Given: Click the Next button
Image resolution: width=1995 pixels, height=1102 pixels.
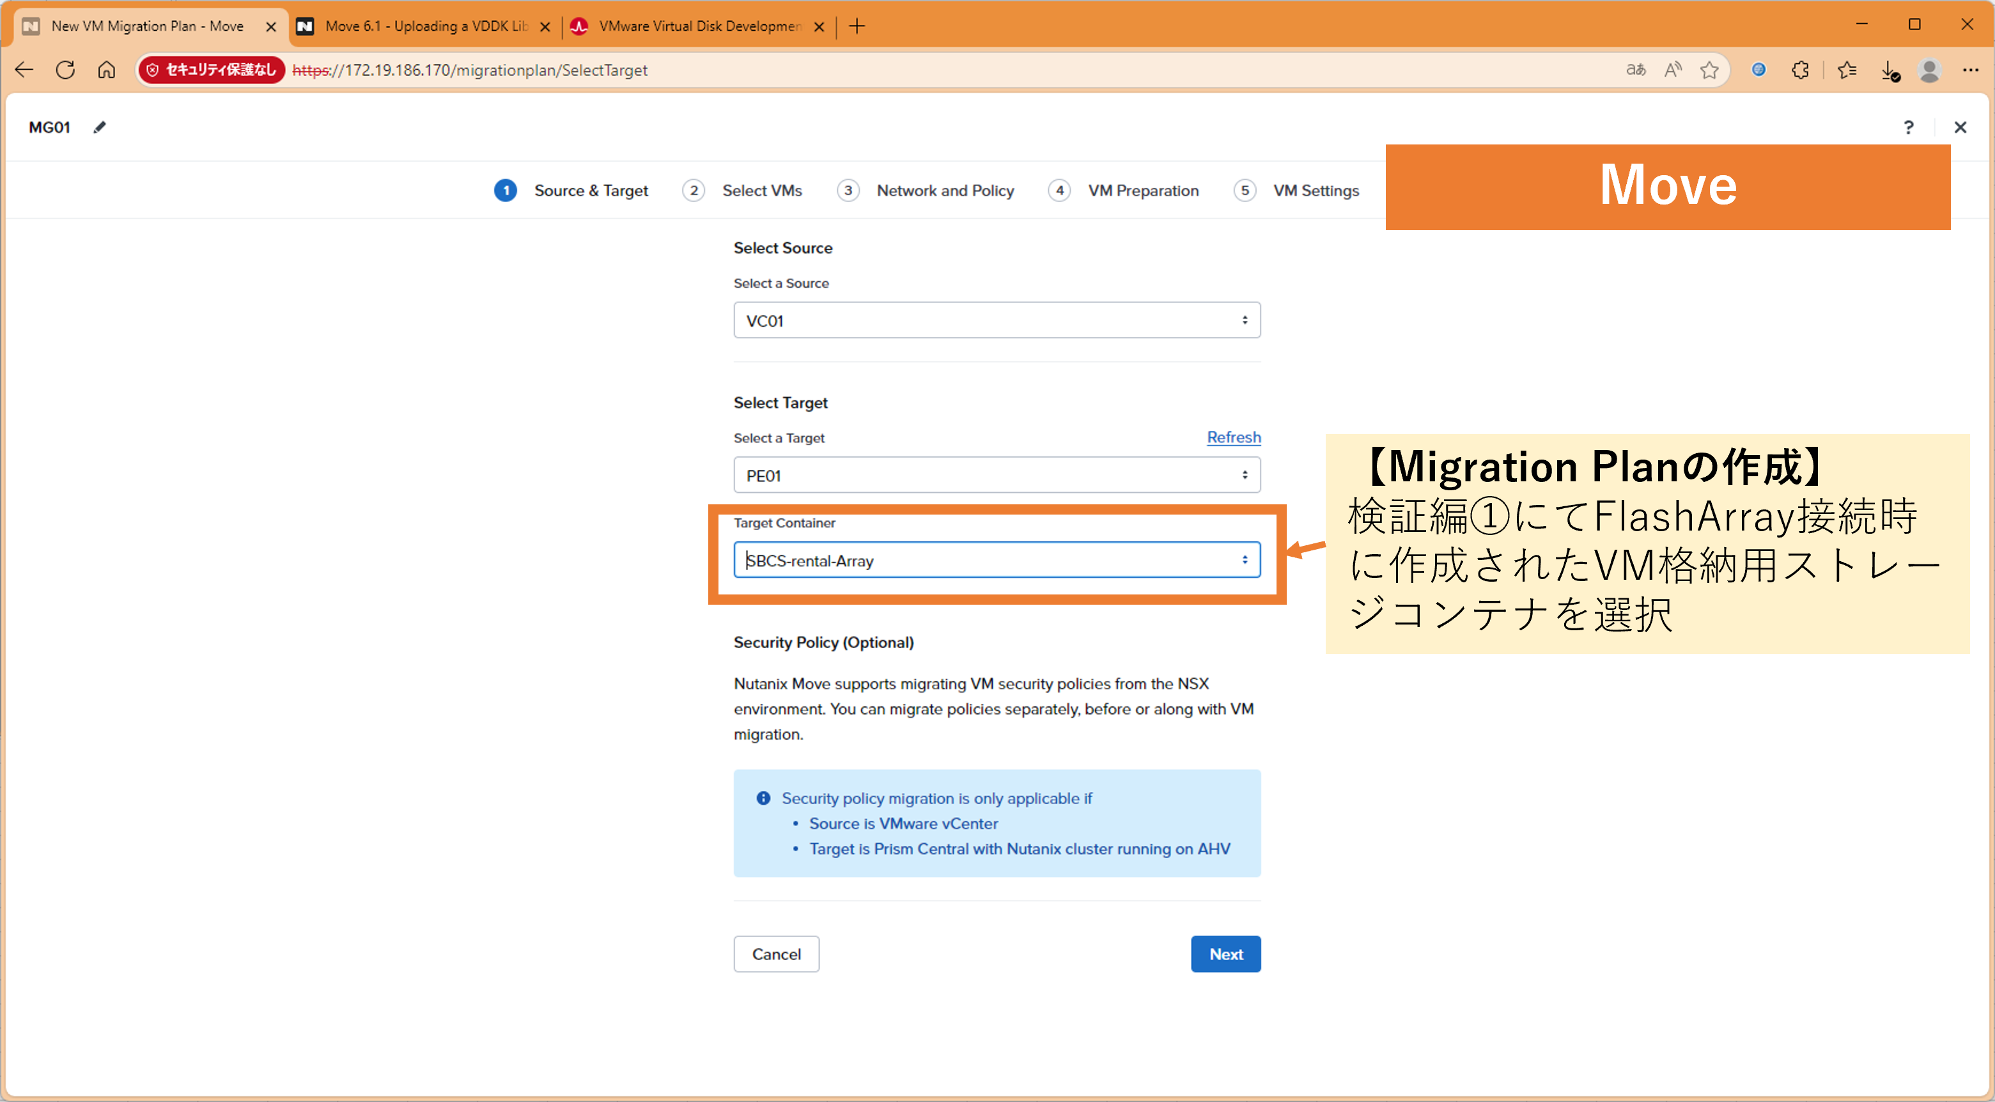Looking at the screenshot, I should click(x=1226, y=954).
